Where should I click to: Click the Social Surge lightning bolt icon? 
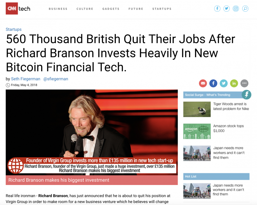(247, 94)
